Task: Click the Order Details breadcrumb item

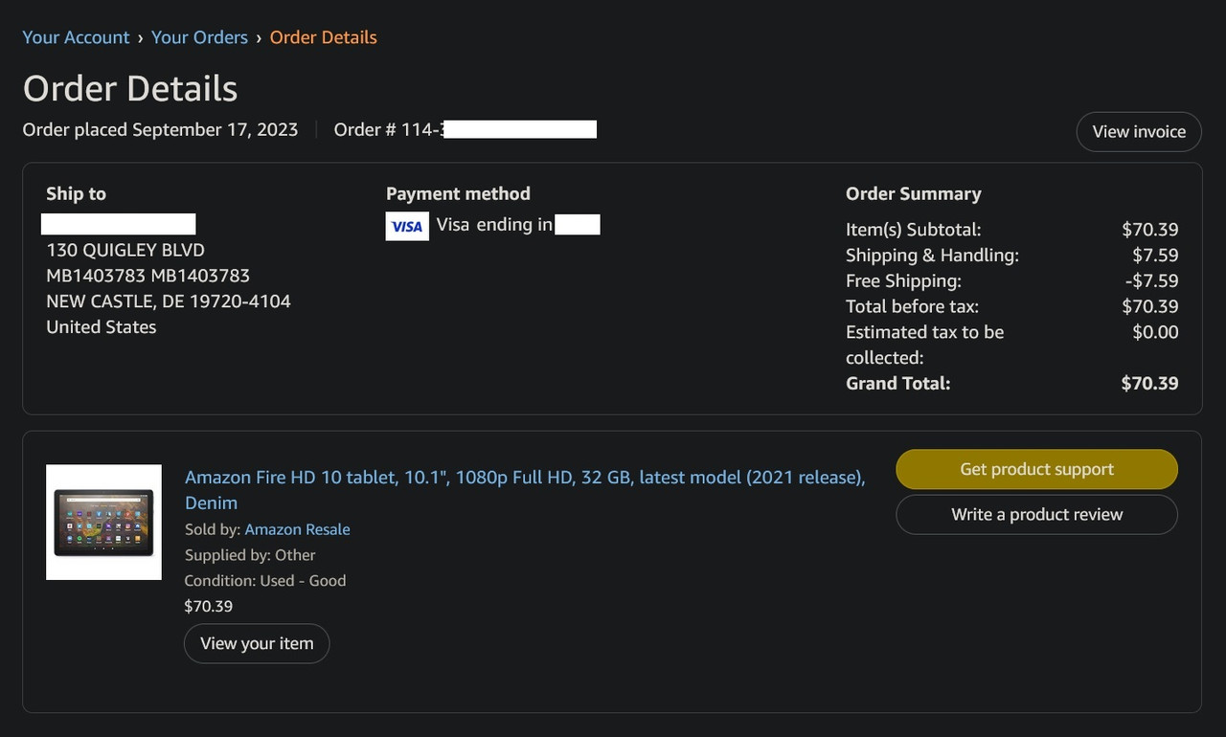Action: coord(323,37)
